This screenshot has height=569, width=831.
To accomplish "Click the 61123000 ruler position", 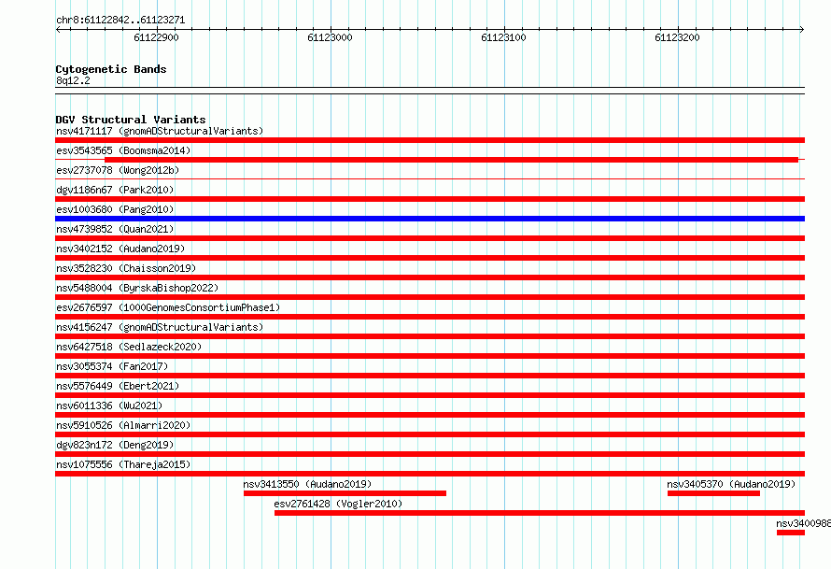I will coord(330,37).
